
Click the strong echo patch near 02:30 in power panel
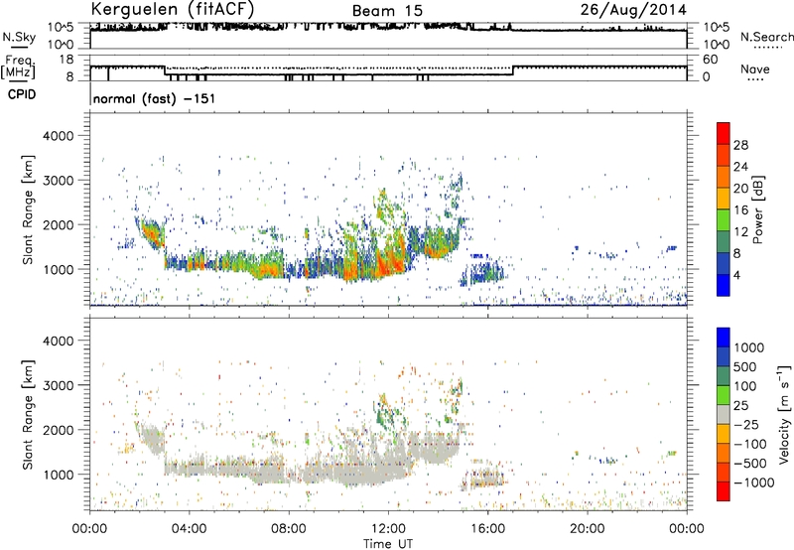[151, 233]
